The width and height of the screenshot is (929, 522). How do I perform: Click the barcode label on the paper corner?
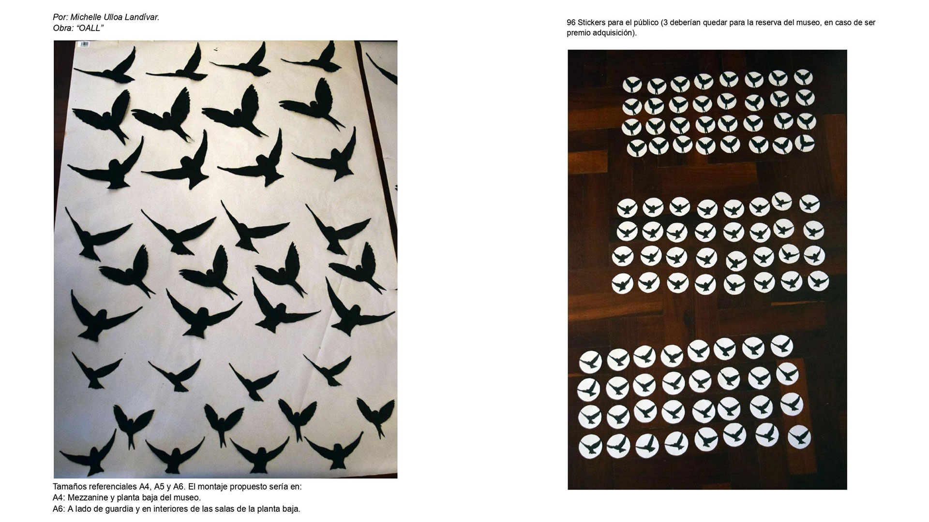(84, 43)
